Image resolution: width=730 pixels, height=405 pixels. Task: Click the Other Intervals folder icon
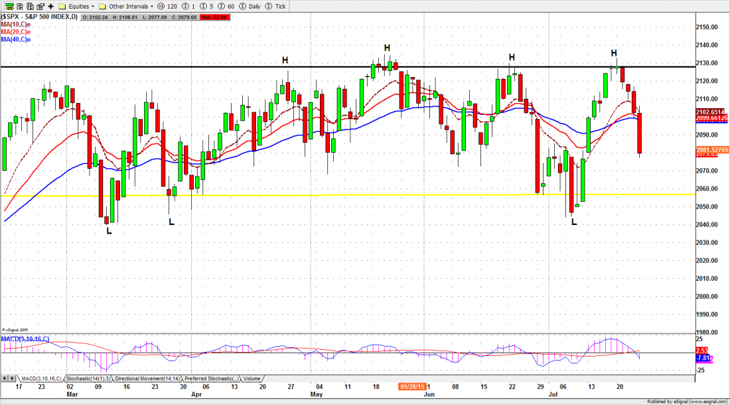(x=102, y=5)
